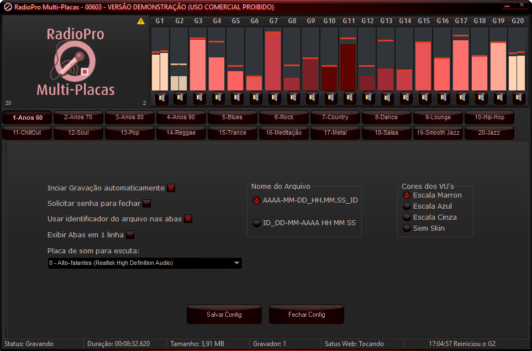Click the speaker icon under G1
The height and width of the screenshot is (351, 532).
[x=162, y=98]
